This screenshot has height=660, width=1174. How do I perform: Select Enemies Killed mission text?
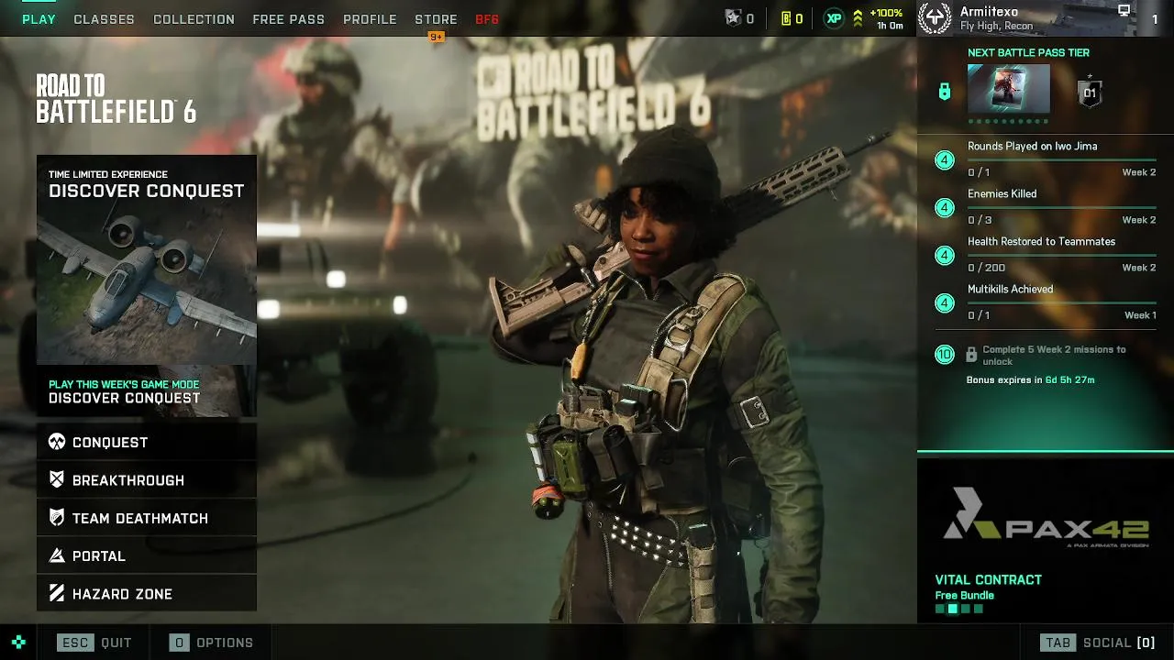click(x=1002, y=193)
